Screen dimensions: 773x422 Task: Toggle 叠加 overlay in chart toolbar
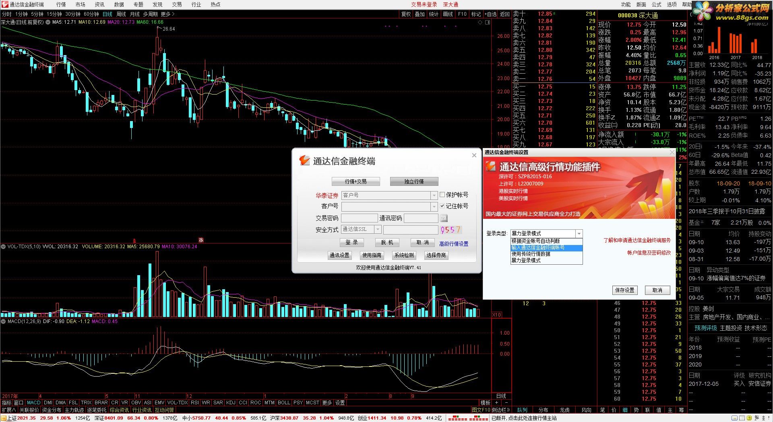(420, 14)
